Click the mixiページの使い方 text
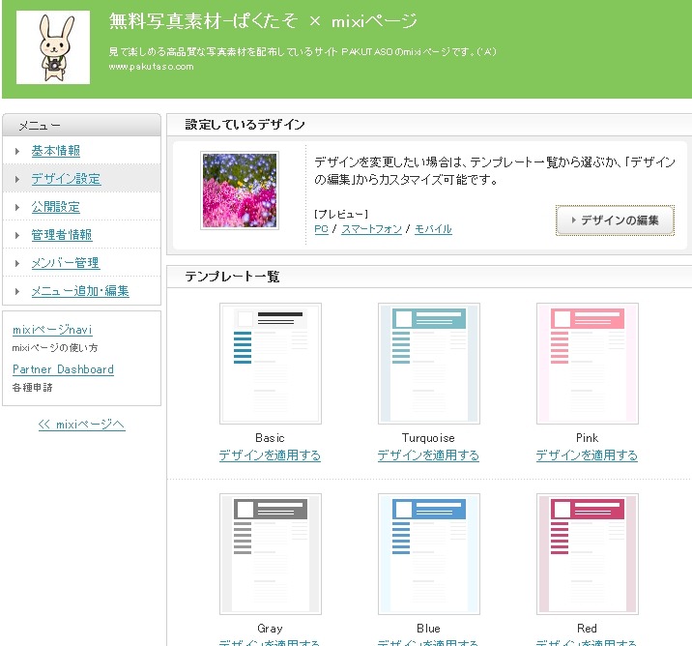The height and width of the screenshot is (646, 692). (x=55, y=348)
